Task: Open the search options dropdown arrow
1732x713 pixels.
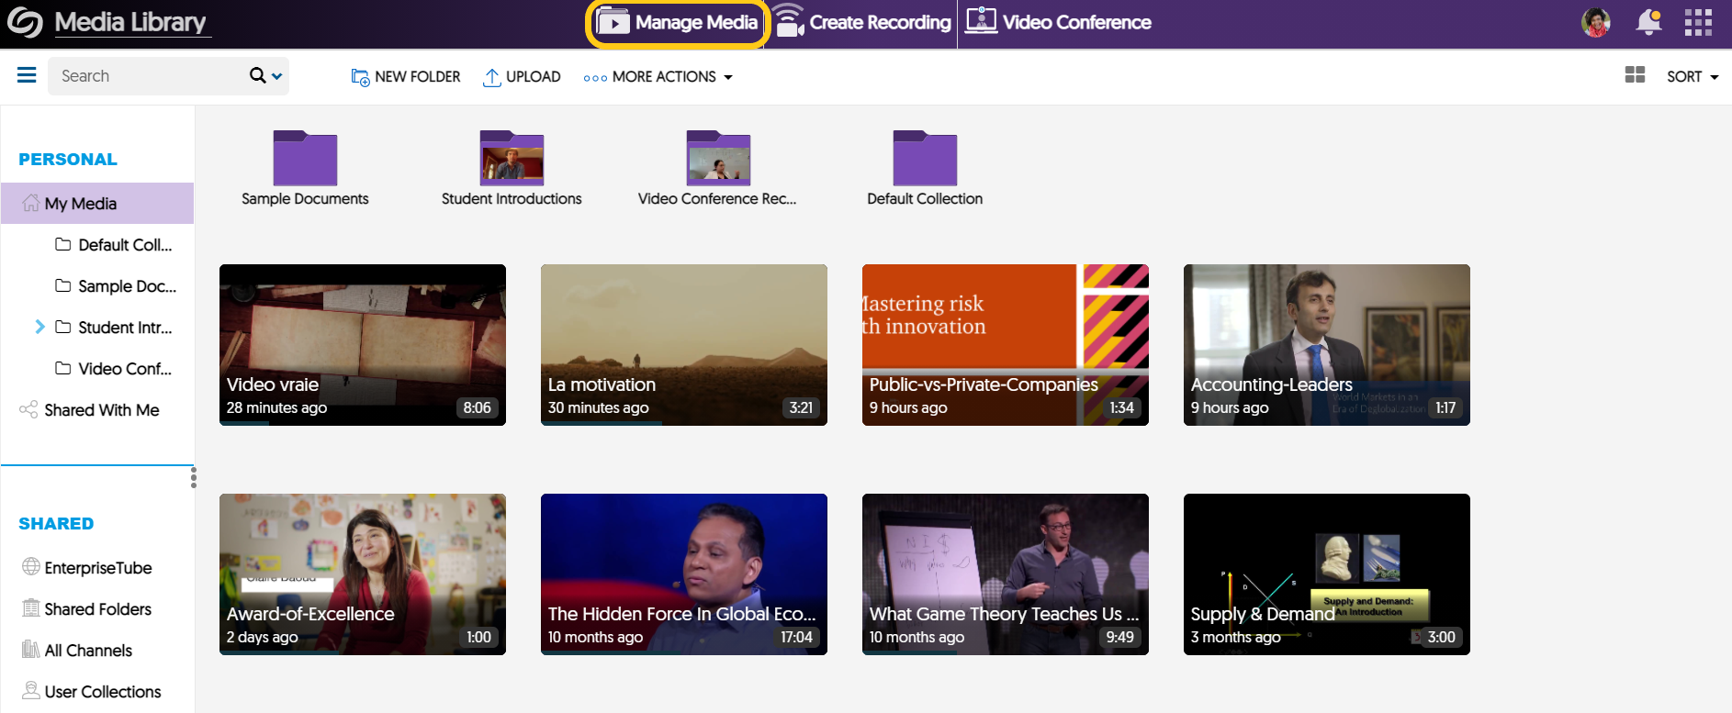Action: tap(277, 76)
